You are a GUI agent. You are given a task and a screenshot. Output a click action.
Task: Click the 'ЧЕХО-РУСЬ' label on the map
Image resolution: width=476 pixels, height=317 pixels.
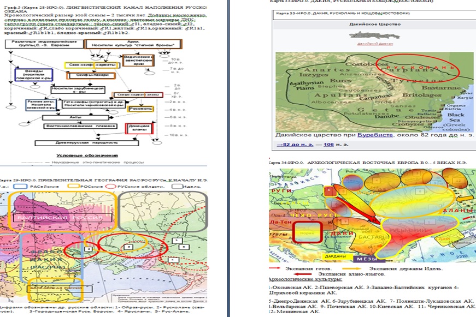(314, 215)
